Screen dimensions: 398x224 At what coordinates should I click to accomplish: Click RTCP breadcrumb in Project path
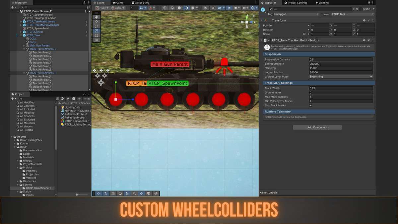[x=74, y=103]
